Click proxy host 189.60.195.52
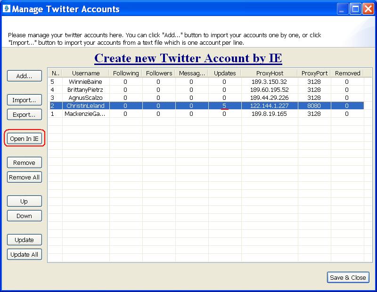Viewport: 377px width, 292px height. point(269,89)
